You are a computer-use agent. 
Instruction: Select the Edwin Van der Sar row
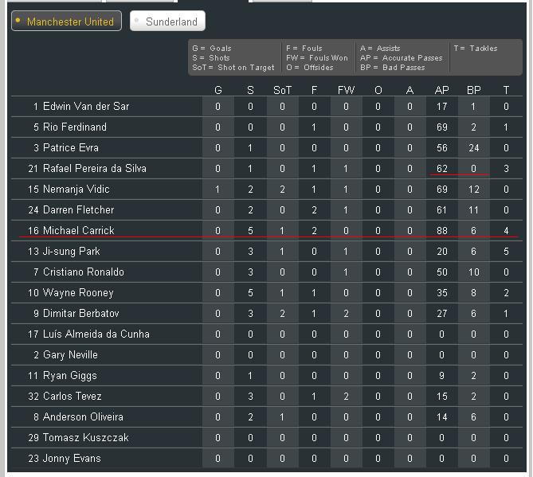pyautogui.click(x=267, y=107)
